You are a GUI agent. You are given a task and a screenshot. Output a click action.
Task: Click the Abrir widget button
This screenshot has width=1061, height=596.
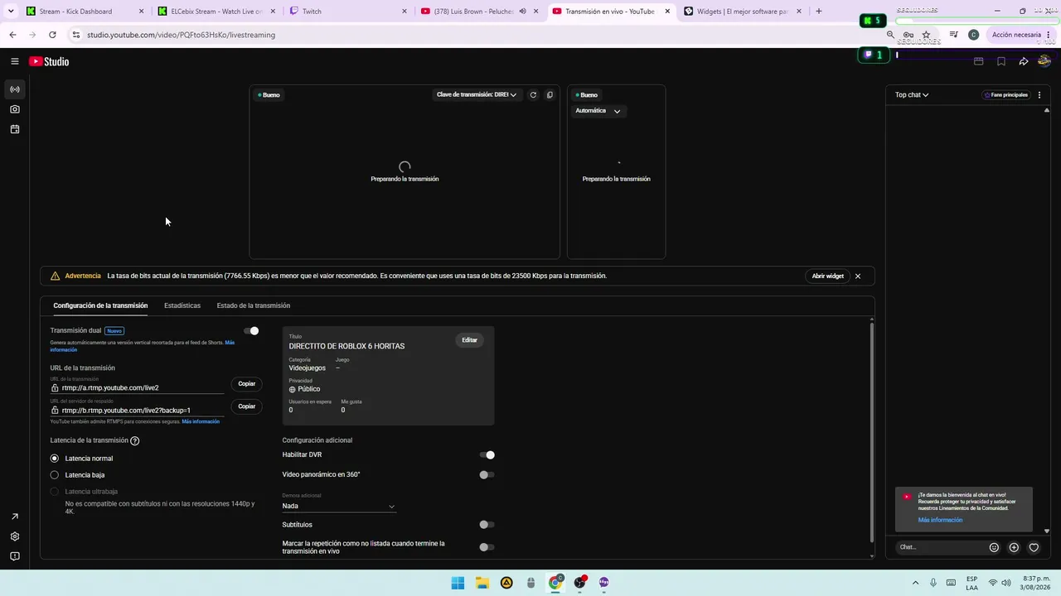[827, 276]
